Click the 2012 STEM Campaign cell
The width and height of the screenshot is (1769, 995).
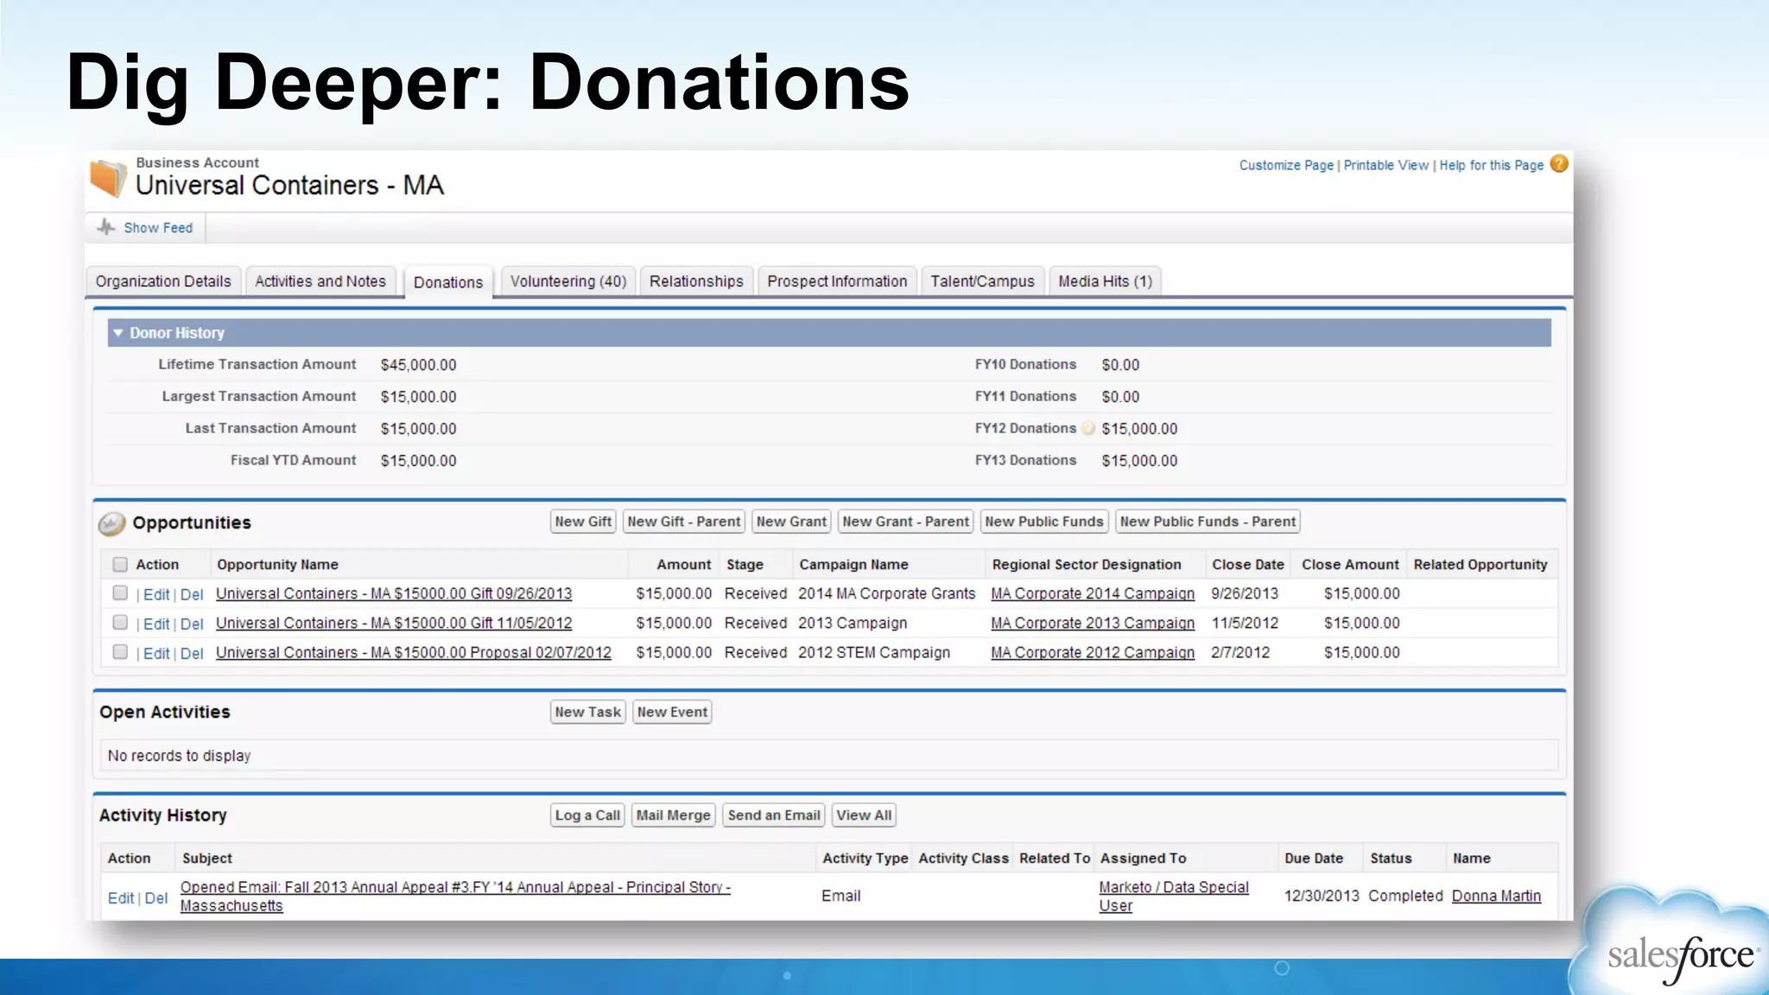pos(874,652)
